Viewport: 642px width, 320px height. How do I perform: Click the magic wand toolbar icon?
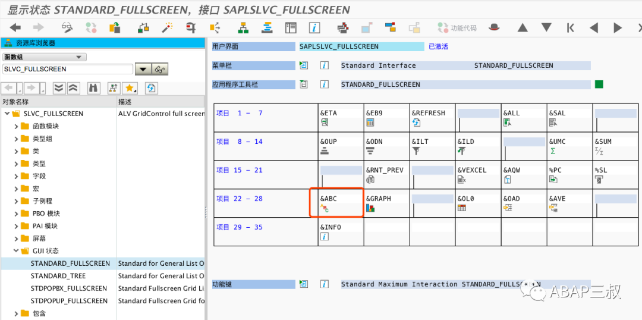(167, 28)
